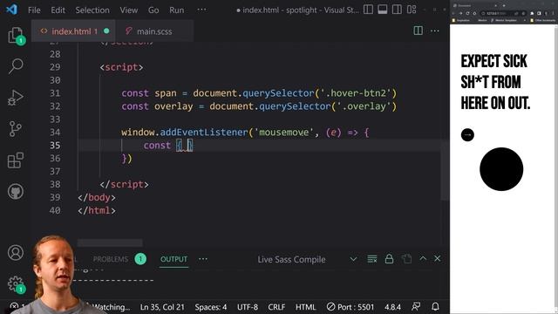Change line endings via CRLF
Image resolution: width=558 pixels, height=314 pixels.
tap(276, 307)
